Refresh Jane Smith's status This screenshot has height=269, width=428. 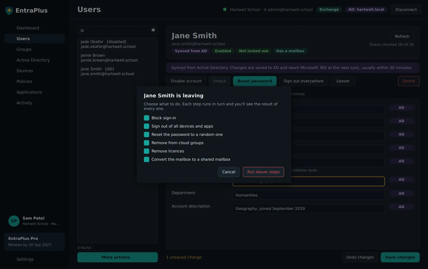(x=402, y=36)
